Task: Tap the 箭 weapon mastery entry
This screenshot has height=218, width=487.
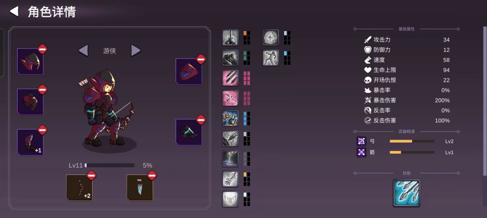Action: [x=405, y=152]
